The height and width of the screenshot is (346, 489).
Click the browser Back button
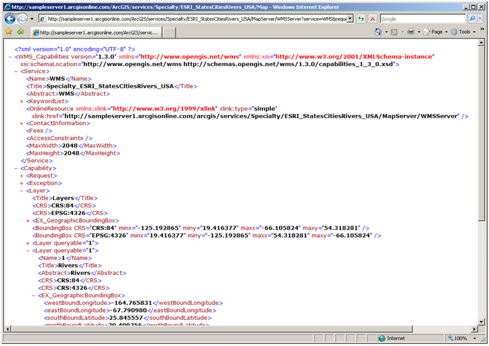pyautogui.click(x=10, y=19)
